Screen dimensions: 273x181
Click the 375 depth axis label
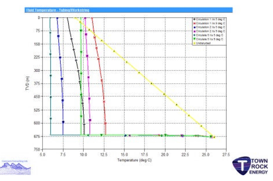37,83
